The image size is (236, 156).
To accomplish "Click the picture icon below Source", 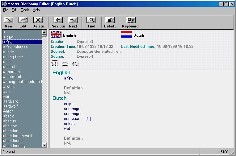I will [x=54, y=64].
